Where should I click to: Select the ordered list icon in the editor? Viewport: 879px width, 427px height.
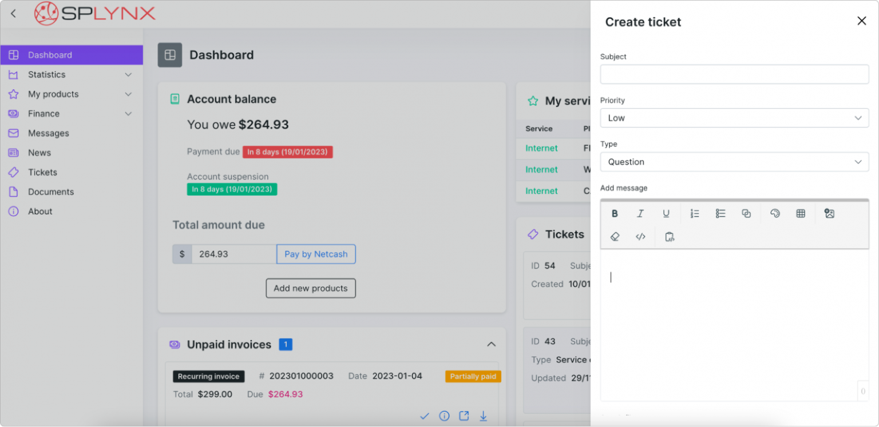pyautogui.click(x=695, y=213)
